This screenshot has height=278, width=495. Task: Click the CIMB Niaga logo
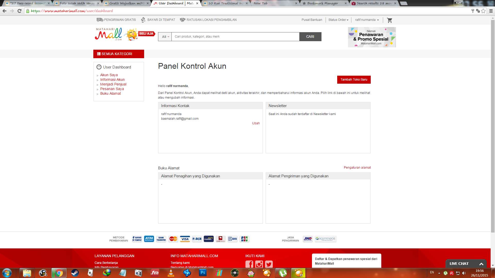pos(220,239)
